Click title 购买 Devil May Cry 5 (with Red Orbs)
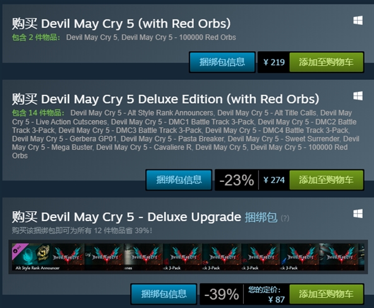Screen dimensions: 374x308 (x=122, y=24)
